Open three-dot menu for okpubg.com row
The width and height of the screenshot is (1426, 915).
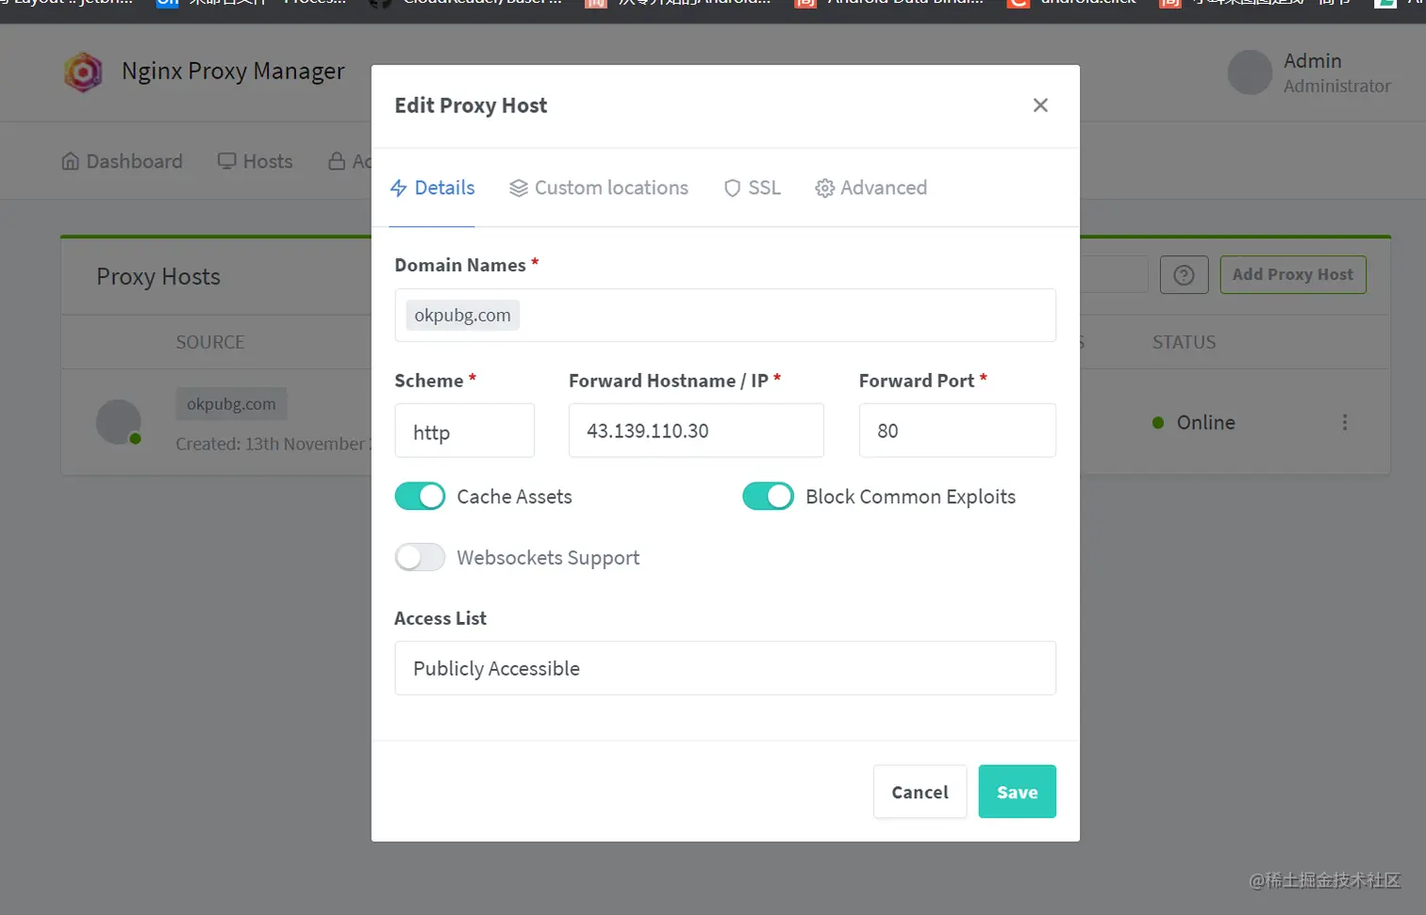click(1345, 422)
